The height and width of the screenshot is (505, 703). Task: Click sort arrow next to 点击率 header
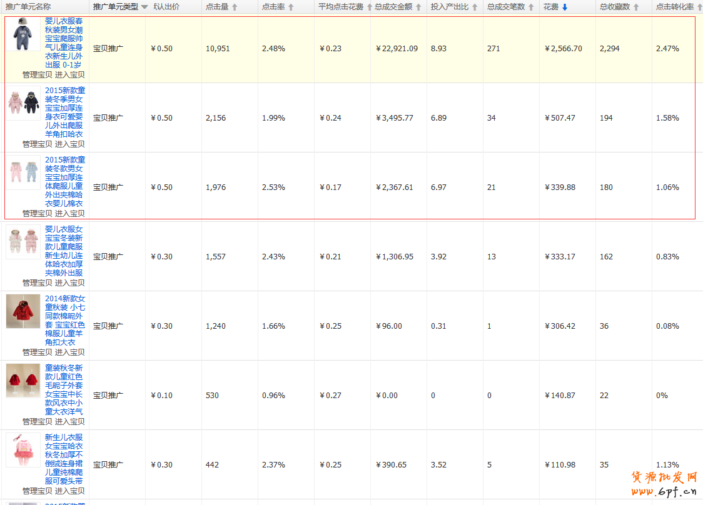[x=291, y=7]
